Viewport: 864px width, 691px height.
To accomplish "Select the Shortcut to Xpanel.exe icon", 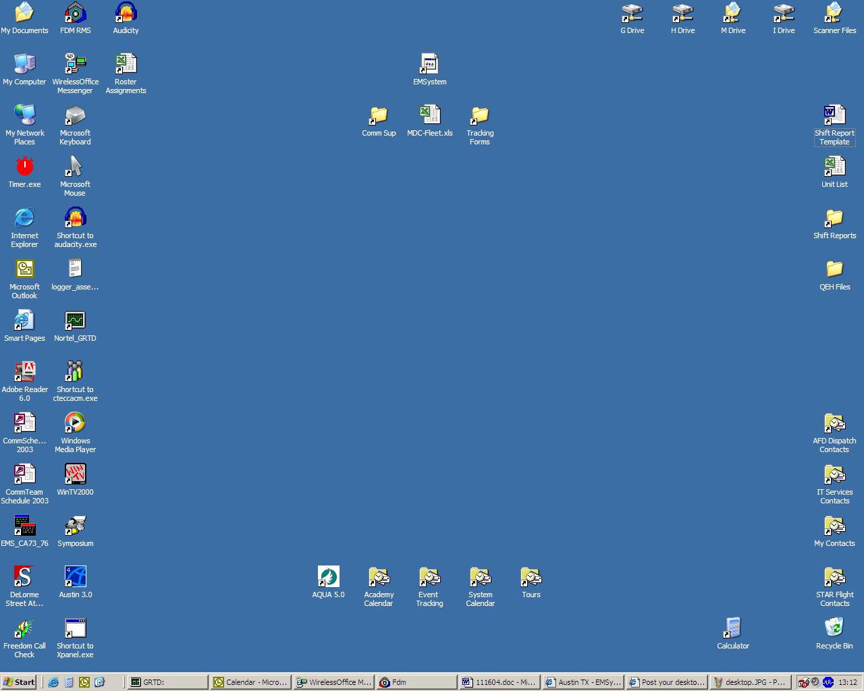I will [75, 638].
